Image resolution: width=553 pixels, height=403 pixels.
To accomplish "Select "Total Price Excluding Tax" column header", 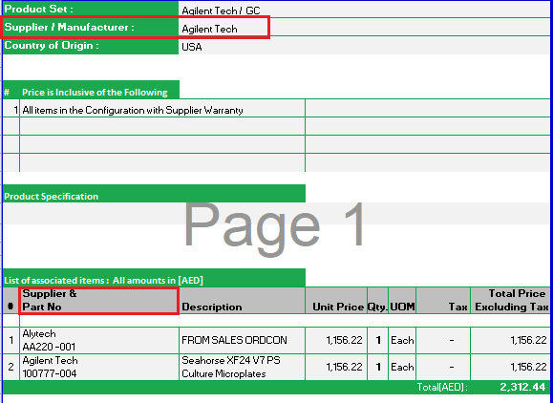I will pyautogui.click(x=510, y=301).
